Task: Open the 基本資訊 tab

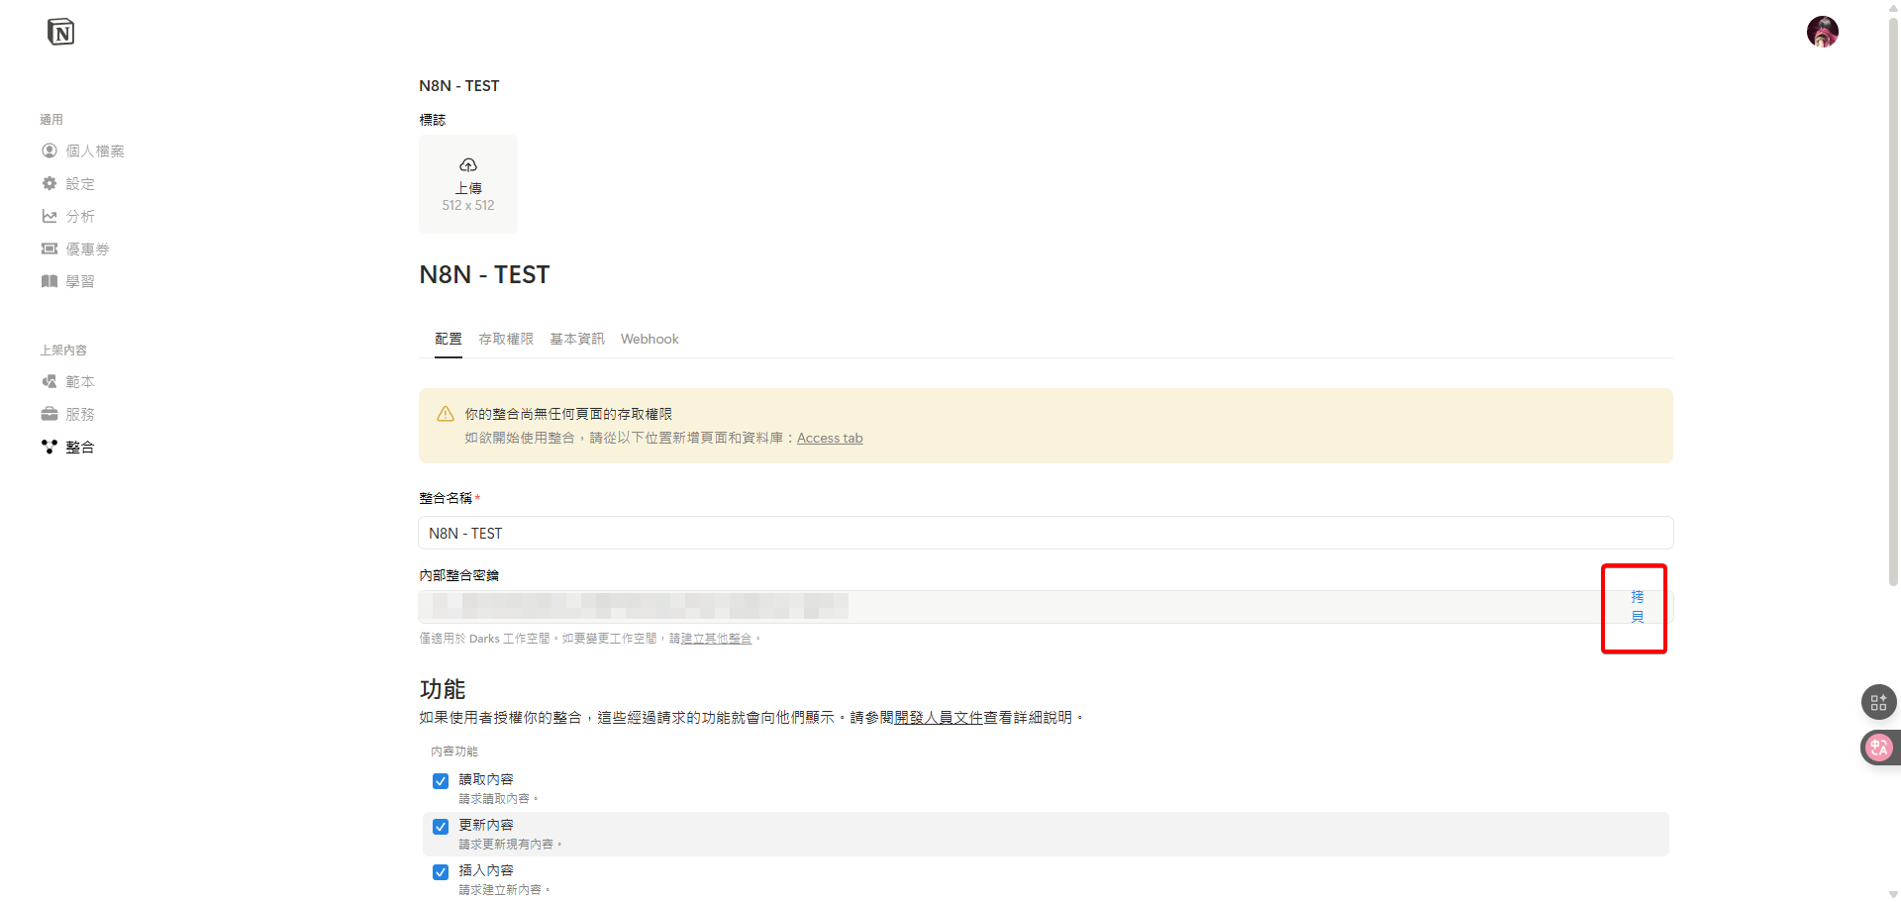Action: [x=576, y=339]
